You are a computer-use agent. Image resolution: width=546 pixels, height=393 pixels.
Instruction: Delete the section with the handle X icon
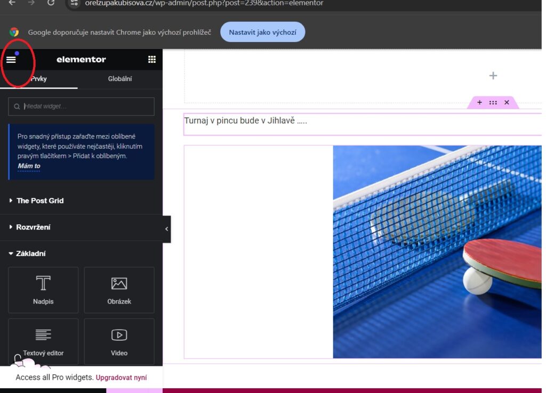pyautogui.click(x=507, y=102)
